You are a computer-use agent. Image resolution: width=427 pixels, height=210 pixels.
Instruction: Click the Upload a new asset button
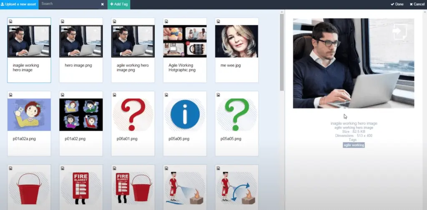pos(19,4)
